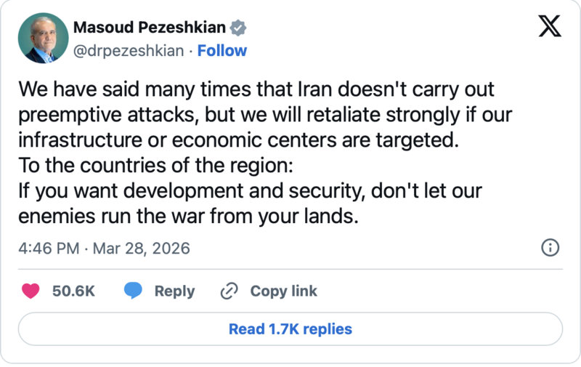Click the chain link copy icon
This screenshot has height=367, width=581.
pos(229,291)
